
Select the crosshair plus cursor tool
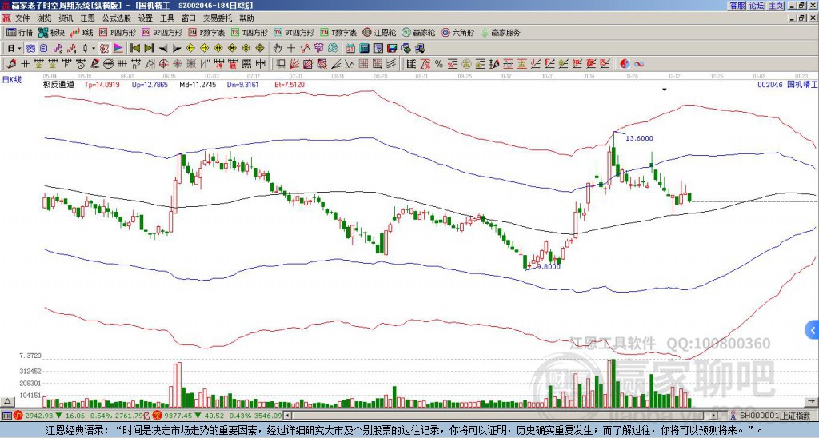(291, 49)
